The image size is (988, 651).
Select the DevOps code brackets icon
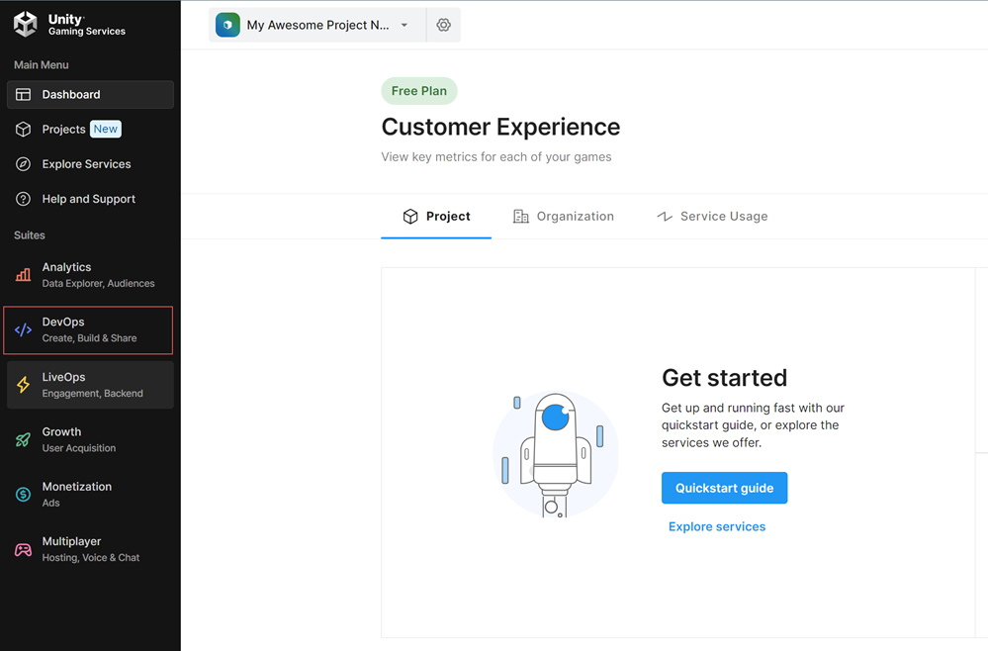coord(23,330)
